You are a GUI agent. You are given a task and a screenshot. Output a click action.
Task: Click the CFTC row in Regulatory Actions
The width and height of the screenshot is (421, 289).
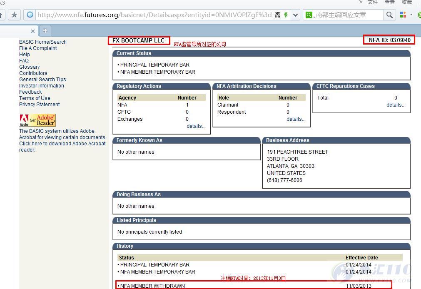162,112
